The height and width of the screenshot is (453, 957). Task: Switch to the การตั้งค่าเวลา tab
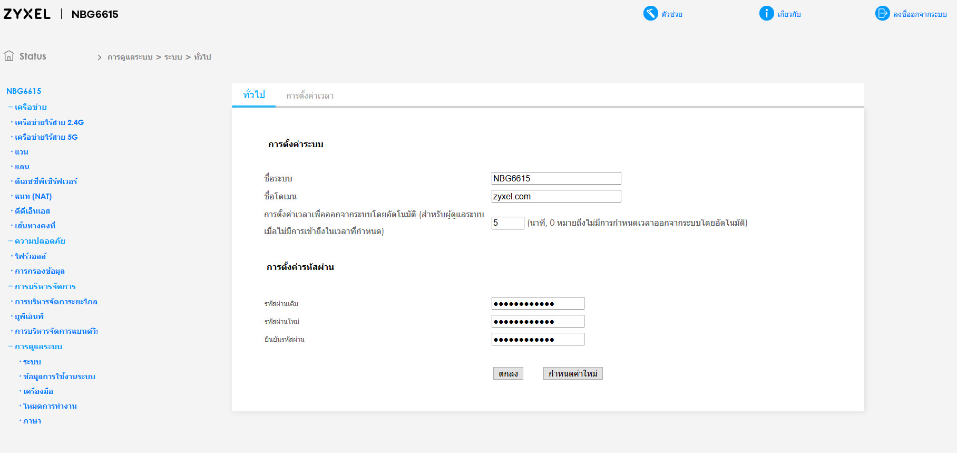click(310, 96)
